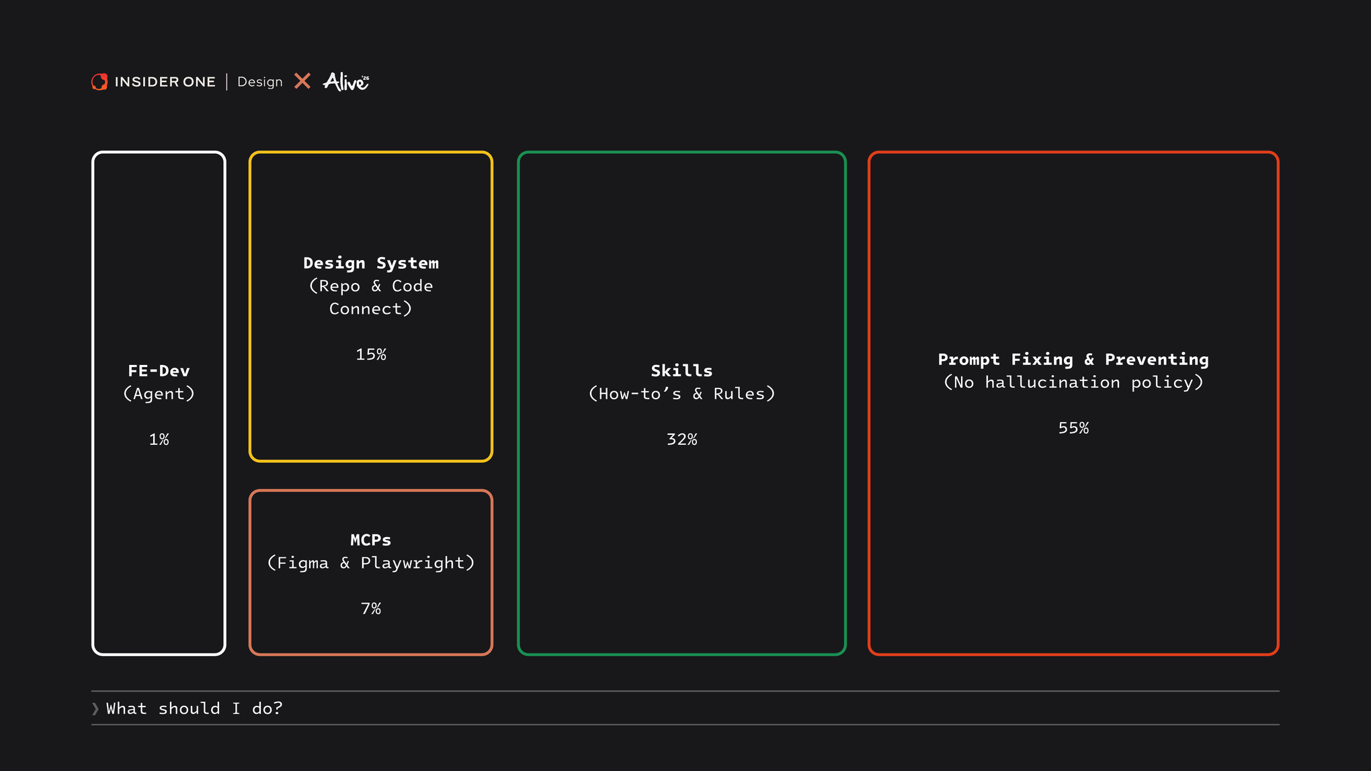Click the Figma & Playwright subtitle
This screenshot has width=1371, height=771.
coord(371,563)
